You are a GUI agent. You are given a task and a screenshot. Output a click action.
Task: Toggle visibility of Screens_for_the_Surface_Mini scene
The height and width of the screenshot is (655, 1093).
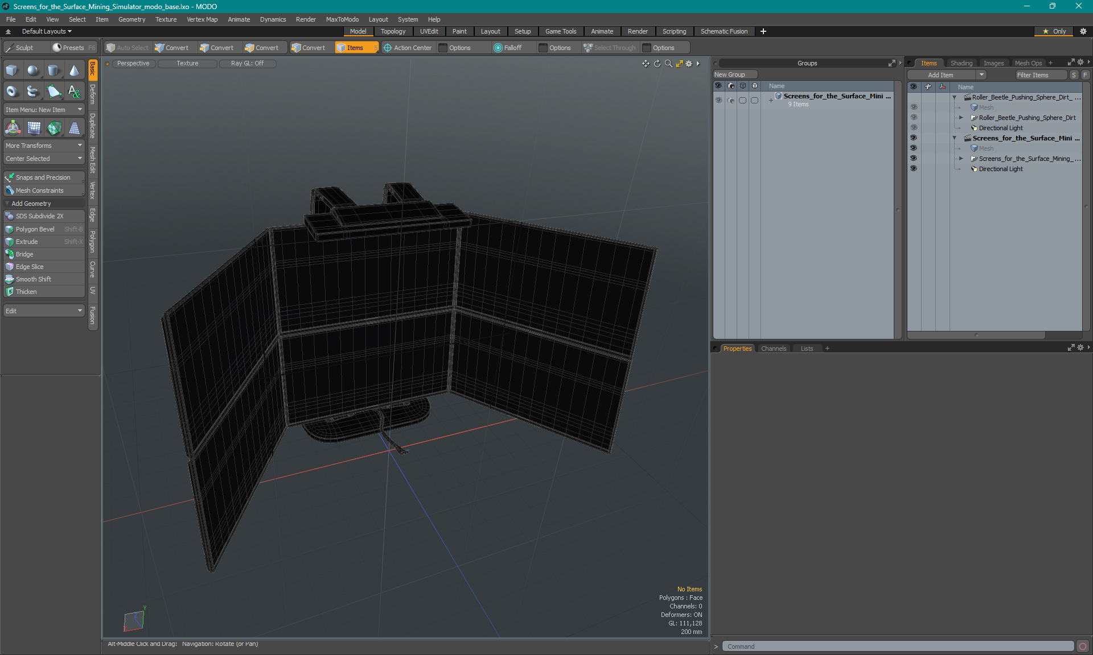[914, 138]
